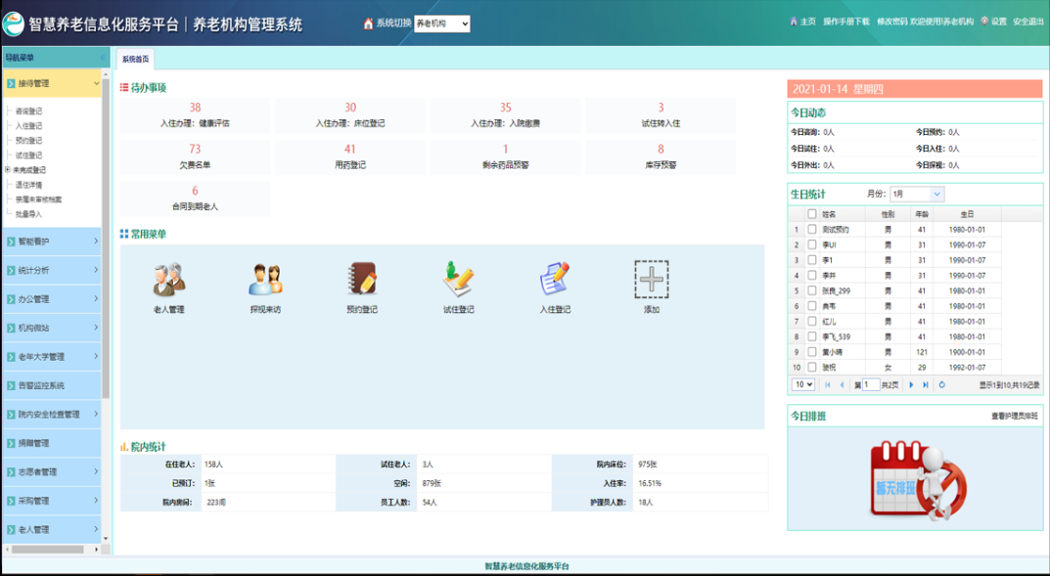Open the 系统切换 养老机构 dropdown
Viewport: 1050px width, 576px height.
pos(442,24)
